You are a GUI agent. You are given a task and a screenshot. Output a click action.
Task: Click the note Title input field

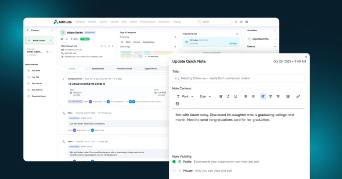point(238,78)
